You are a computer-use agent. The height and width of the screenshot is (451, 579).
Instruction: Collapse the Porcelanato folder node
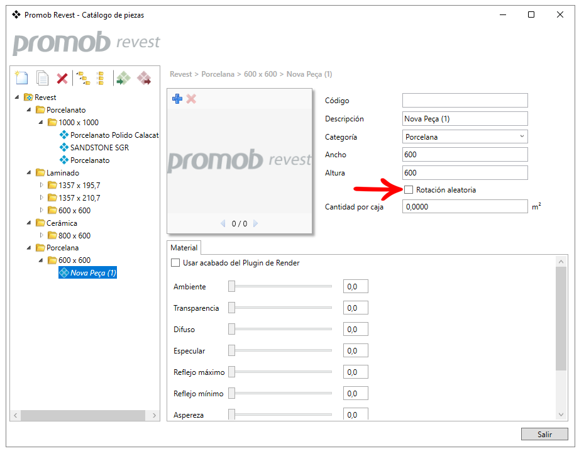(x=29, y=109)
